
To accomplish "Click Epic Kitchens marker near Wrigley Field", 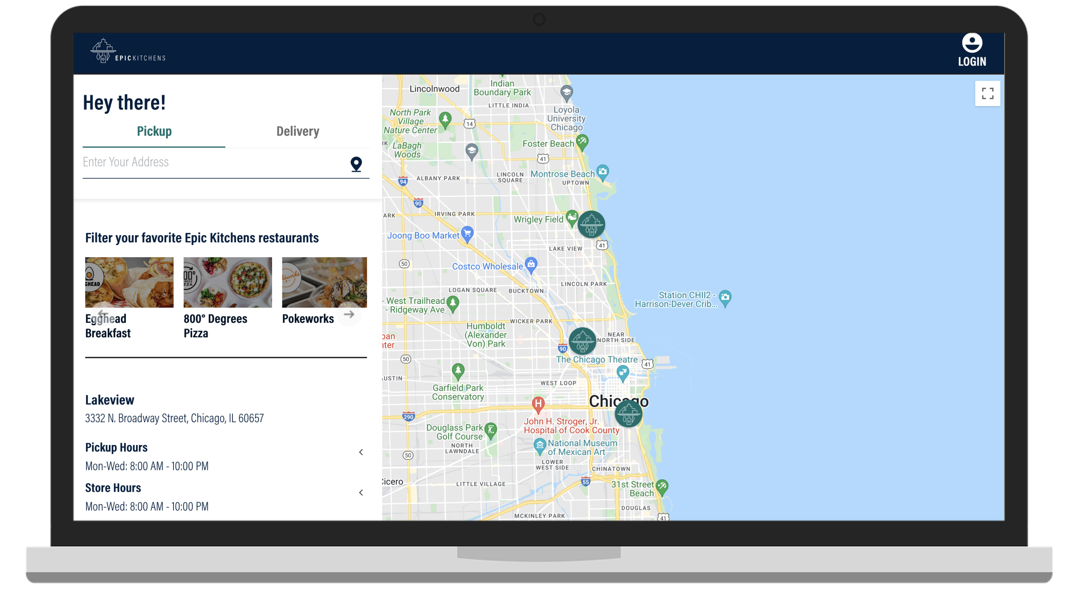I will click(x=591, y=224).
